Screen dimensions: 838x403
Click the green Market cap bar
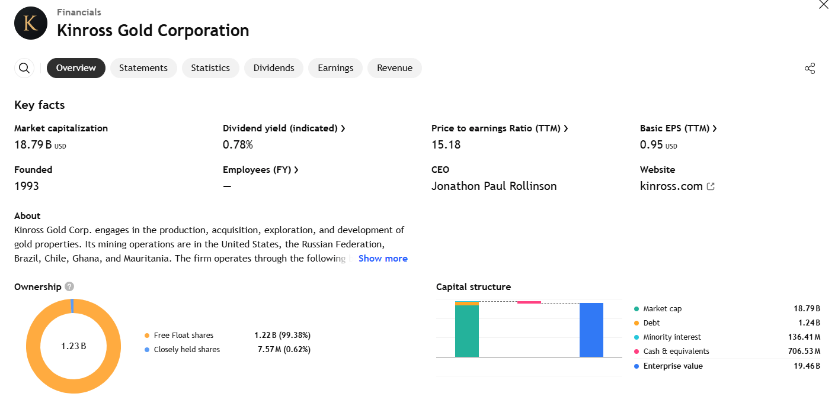coord(467,331)
